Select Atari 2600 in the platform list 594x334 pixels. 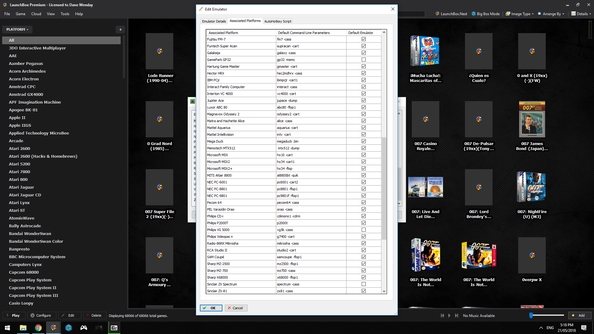19,148
